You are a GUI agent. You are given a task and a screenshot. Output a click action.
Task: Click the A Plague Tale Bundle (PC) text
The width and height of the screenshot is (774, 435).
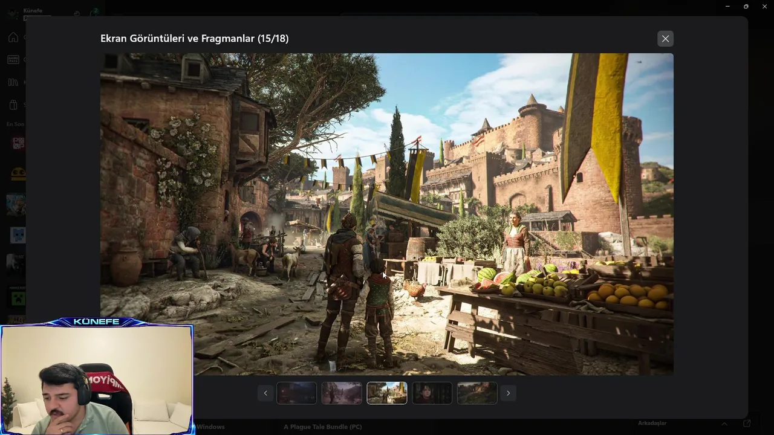tap(323, 427)
